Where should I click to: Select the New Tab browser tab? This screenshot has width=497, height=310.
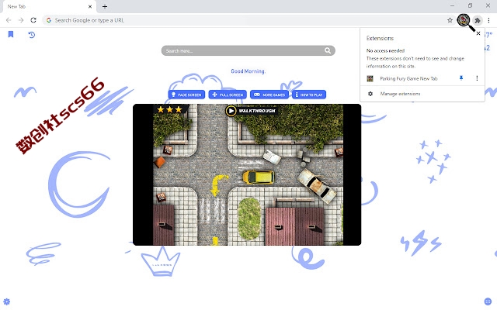click(x=49, y=7)
